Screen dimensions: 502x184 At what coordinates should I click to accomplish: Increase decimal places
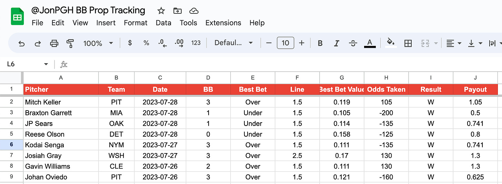click(x=179, y=43)
